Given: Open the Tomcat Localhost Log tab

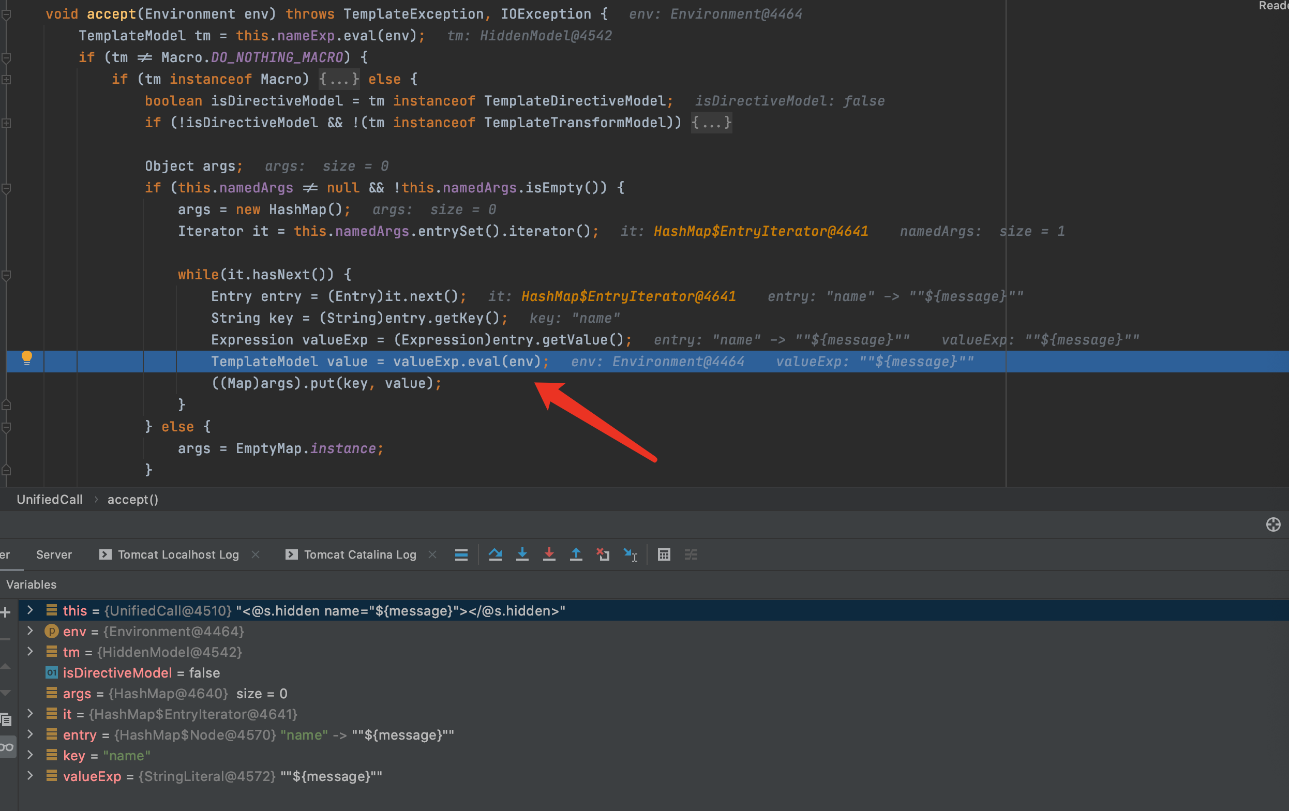Looking at the screenshot, I should click(178, 554).
